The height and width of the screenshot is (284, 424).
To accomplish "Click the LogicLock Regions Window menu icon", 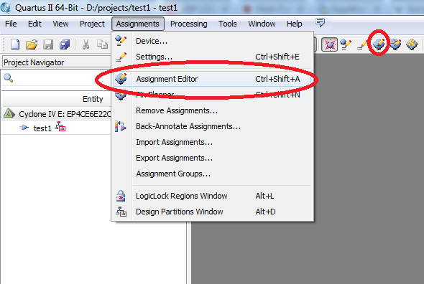I will point(121,196).
